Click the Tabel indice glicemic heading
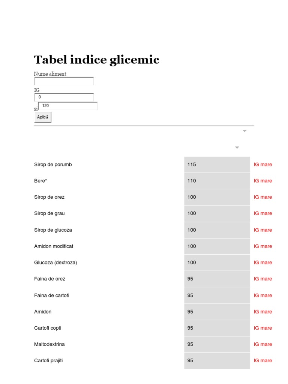Viewport: 288px width, 384px height. [97, 60]
